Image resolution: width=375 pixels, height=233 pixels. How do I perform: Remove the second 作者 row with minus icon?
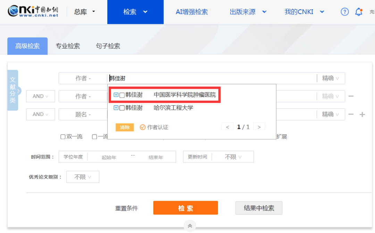point(351,96)
